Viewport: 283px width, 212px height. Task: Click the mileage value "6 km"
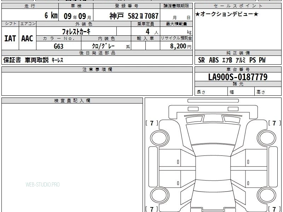click(x=51, y=16)
